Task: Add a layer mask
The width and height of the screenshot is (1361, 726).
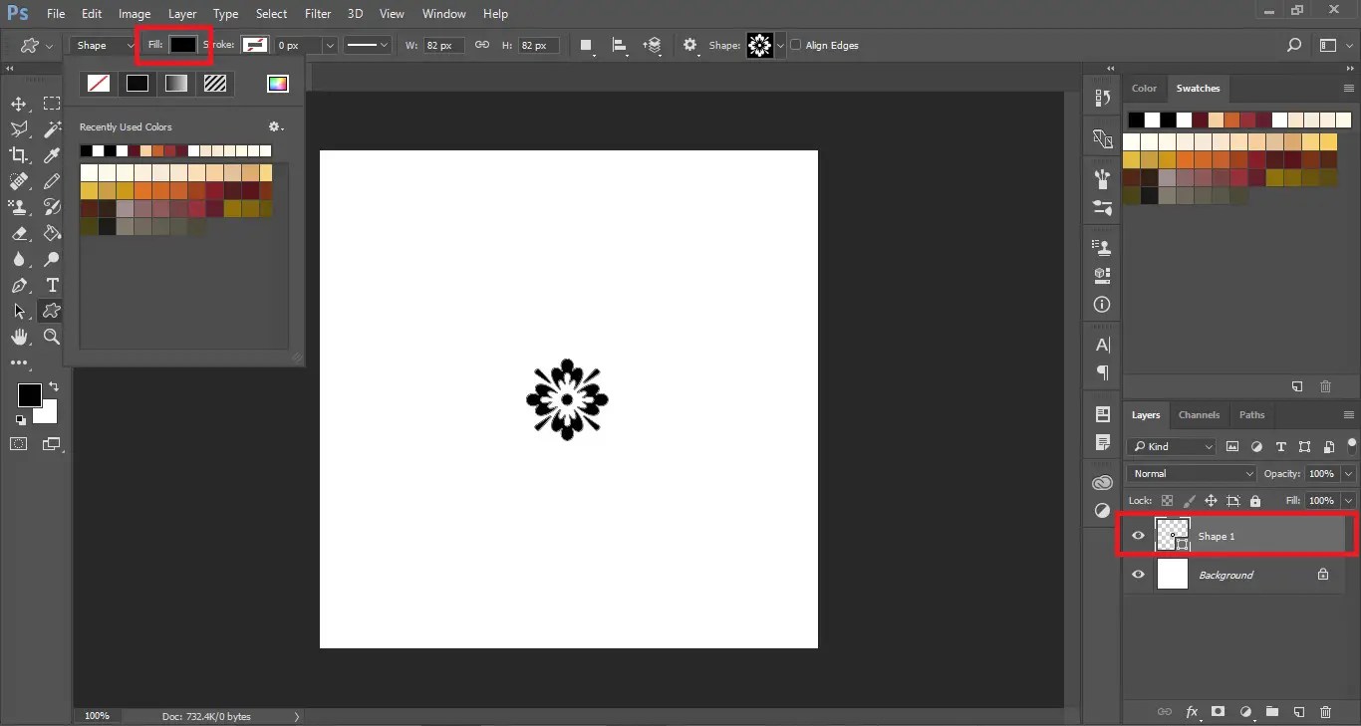Action: pos(1219,713)
